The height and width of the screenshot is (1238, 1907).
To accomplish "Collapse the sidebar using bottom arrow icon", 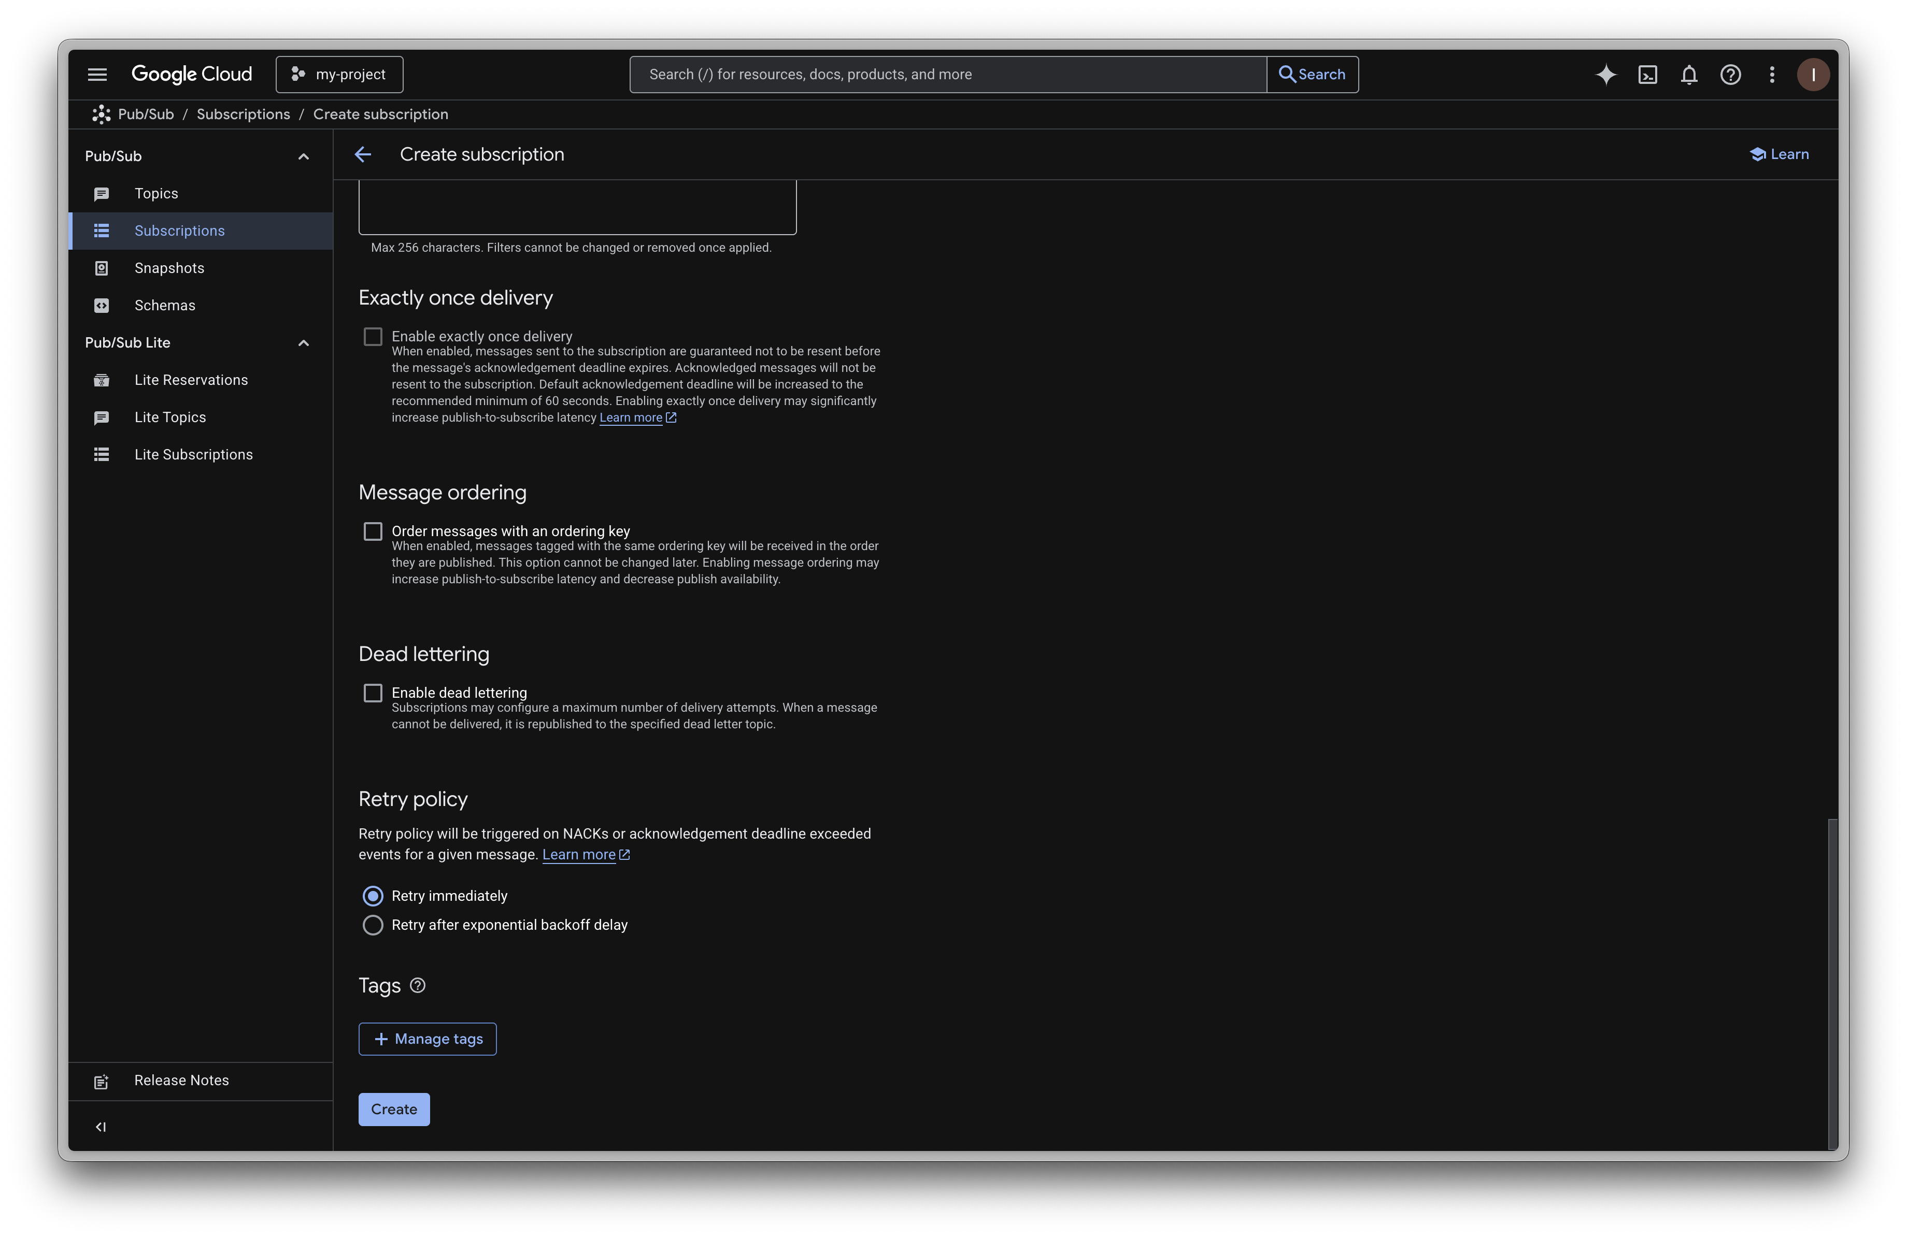I will [x=101, y=1127].
